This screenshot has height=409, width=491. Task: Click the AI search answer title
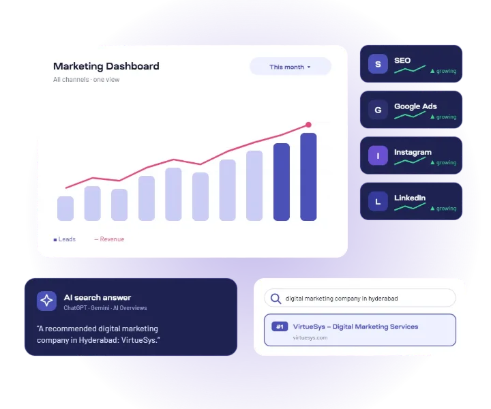point(98,297)
